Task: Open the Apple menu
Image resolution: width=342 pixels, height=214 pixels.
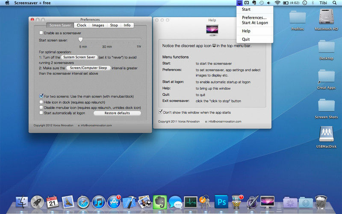Action: (7, 3)
